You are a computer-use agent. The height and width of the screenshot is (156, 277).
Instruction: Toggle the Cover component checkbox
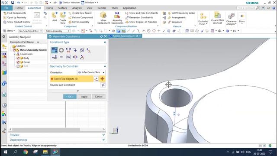coord(18,62)
